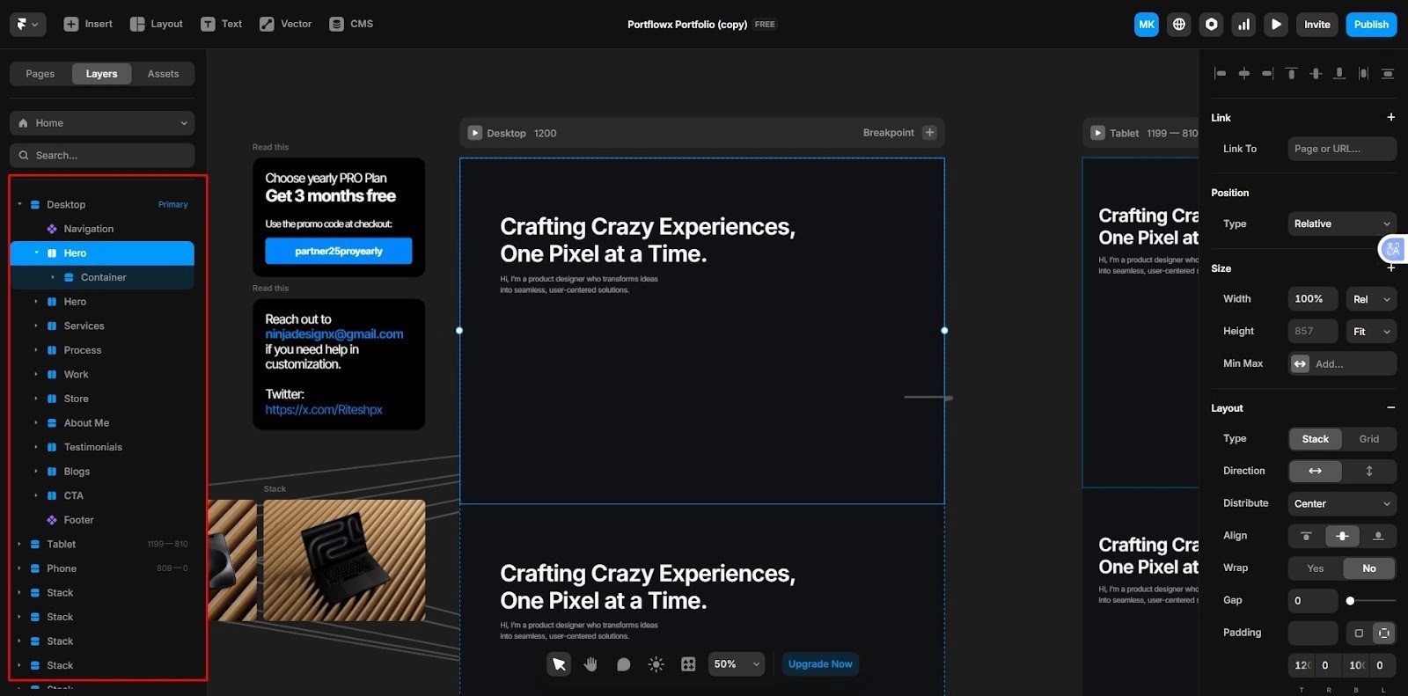The width and height of the screenshot is (1408, 696).
Task: Set layout type to Grid
Action: (1369, 439)
